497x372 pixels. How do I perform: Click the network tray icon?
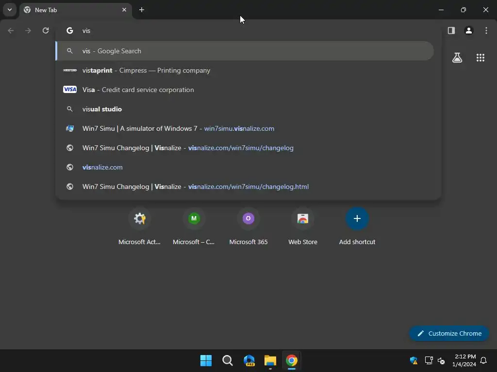[429, 360]
